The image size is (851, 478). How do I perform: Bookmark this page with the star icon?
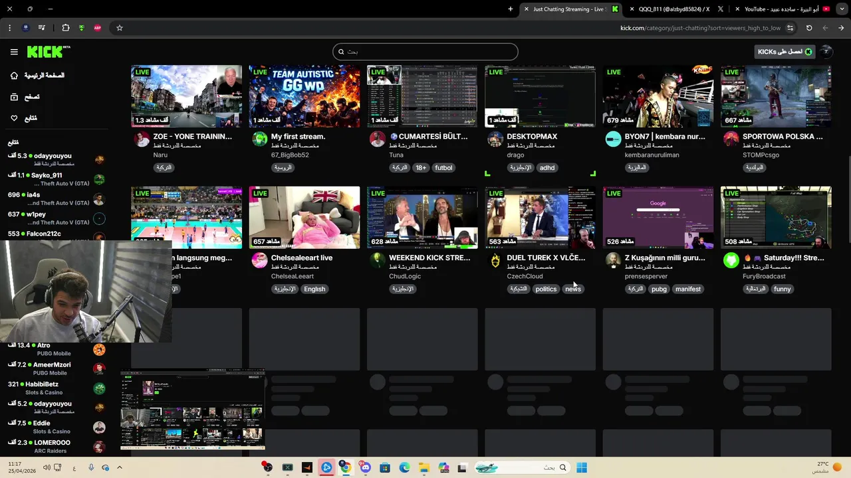[120, 28]
